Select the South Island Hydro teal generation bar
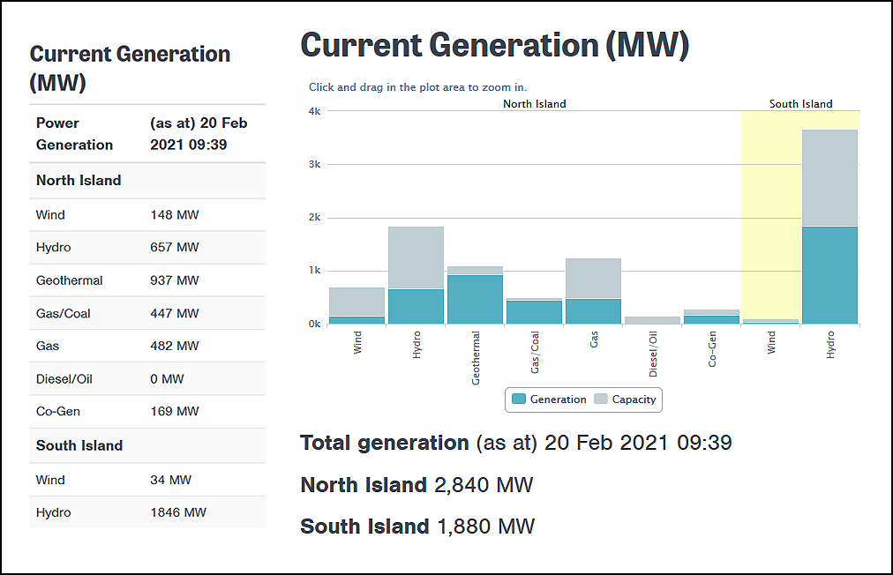 [x=829, y=275]
